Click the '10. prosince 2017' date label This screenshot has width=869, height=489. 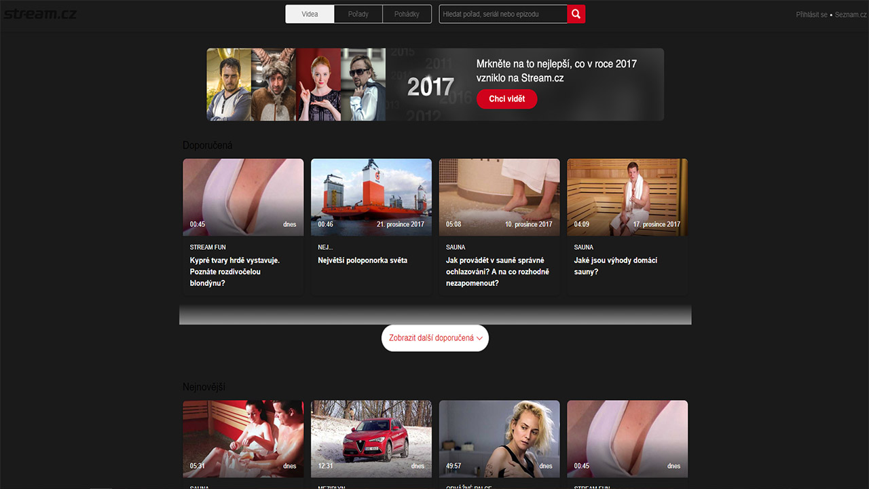click(529, 224)
